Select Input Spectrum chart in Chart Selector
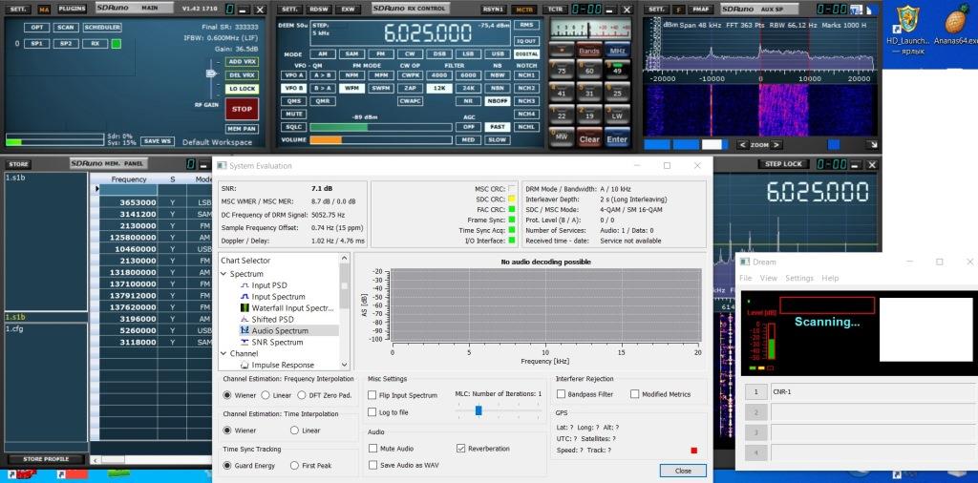 [x=278, y=297]
